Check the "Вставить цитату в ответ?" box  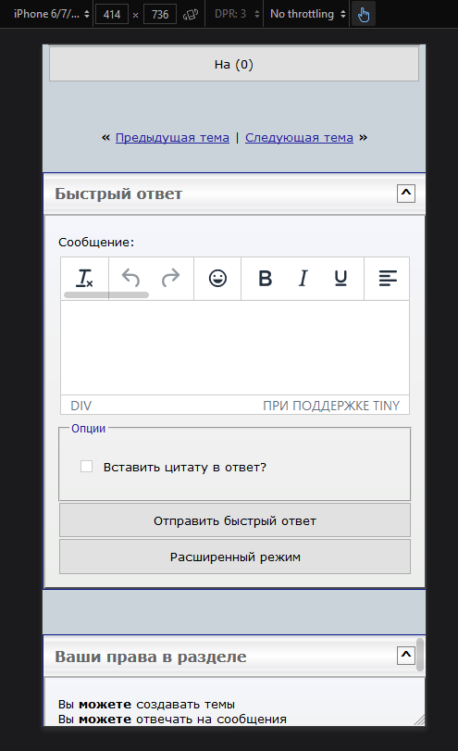click(87, 467)
